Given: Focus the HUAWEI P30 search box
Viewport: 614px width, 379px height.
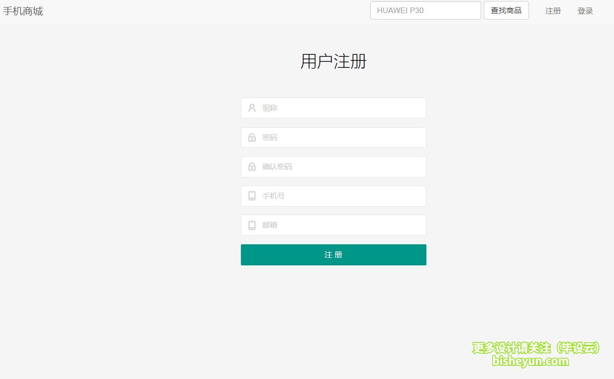Looking at the screenshot, I should click(x=425, y=11).
